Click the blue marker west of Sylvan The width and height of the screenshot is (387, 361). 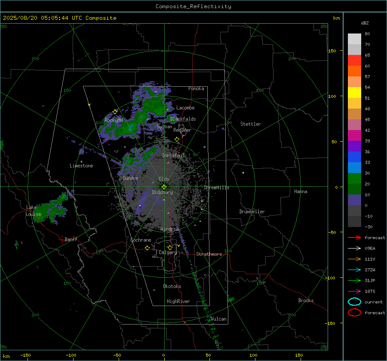[x=131, y=128]
